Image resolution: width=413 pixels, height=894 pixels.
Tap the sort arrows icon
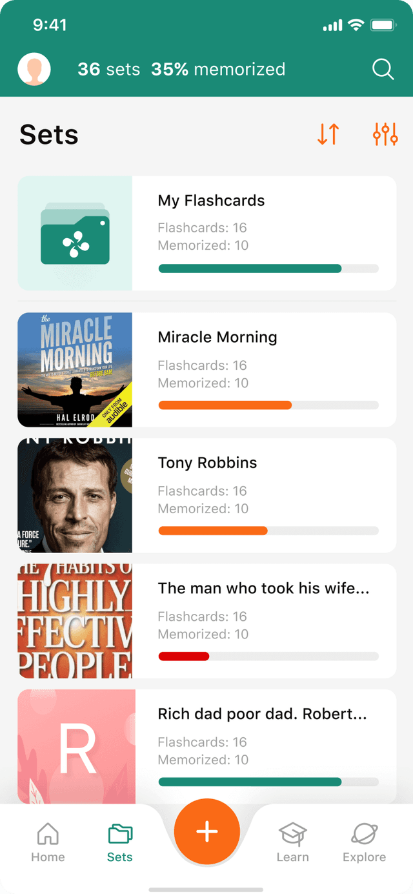point(328,134)
